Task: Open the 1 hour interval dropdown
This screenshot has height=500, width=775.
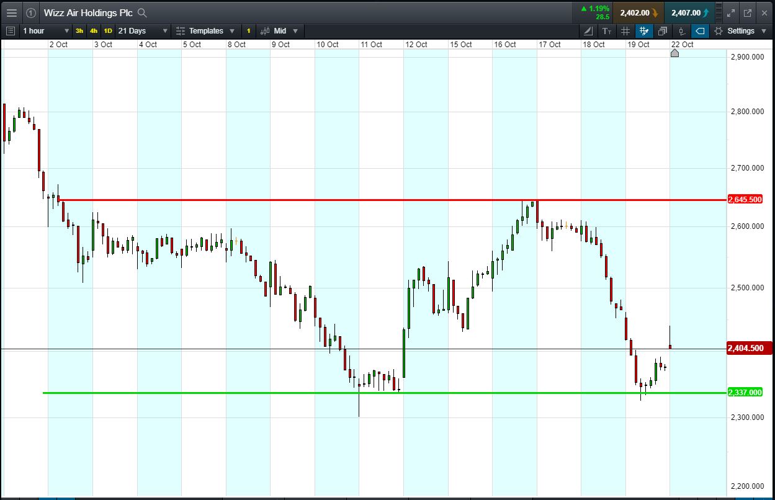Action: pos(46,31)
